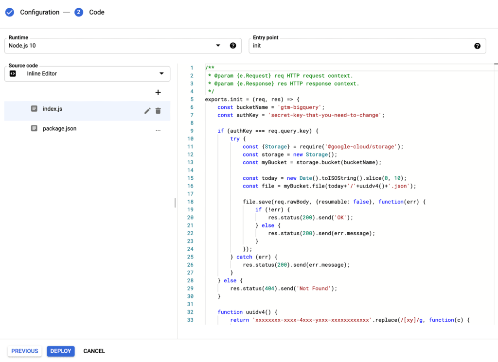Click line number 1 in the editor gutter
Screen dimensions: 498x362
point(192,68)
